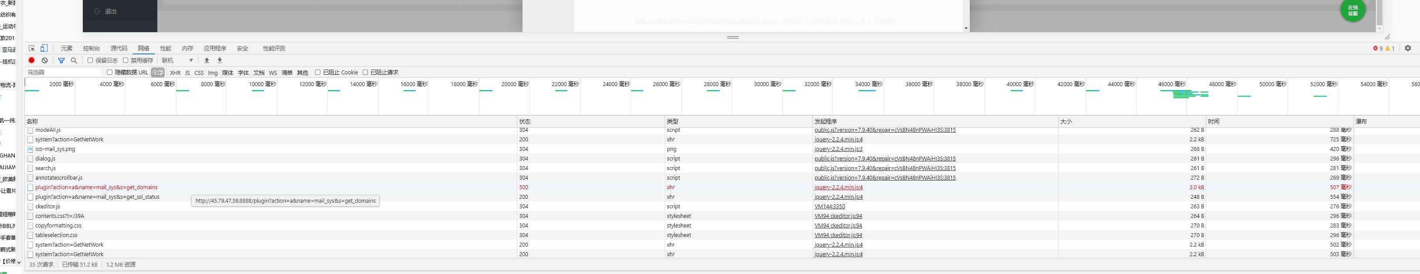Open the 应用程序 tab

point(215,48)
